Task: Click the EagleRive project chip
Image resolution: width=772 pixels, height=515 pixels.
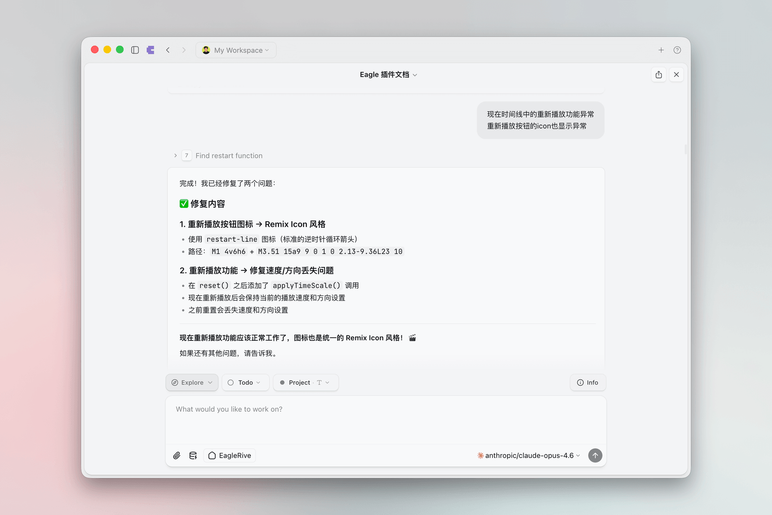Action: pyautogui.click(x=230, y=456)
